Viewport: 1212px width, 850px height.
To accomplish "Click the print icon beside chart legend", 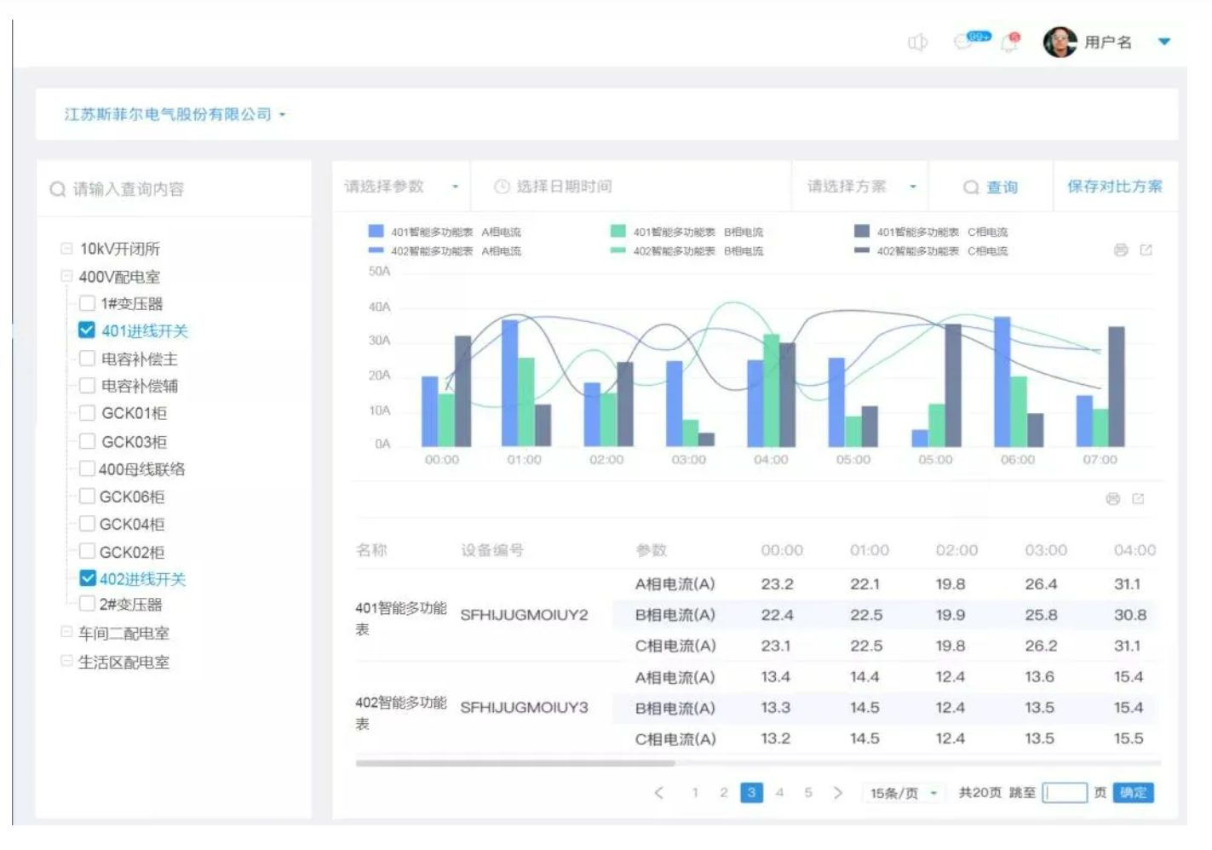I will 1121,250.
